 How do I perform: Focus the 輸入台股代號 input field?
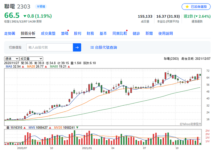50,47
